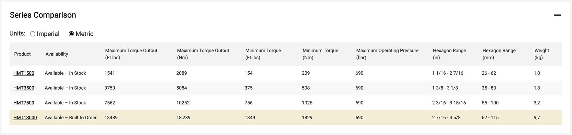Click Hexagon Range (mm) column header

499,54
